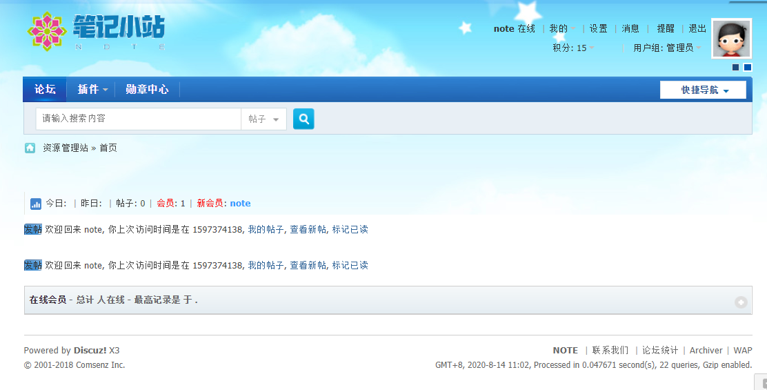Expand the 我的 dropdown menu
The height and width of the screenshot is (390, 767).
coord(561,29)
